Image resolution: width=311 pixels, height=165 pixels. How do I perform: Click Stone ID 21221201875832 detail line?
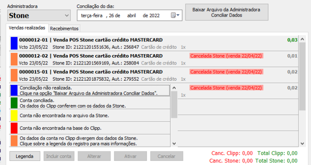pyautogui.click(x=102, y=79)
